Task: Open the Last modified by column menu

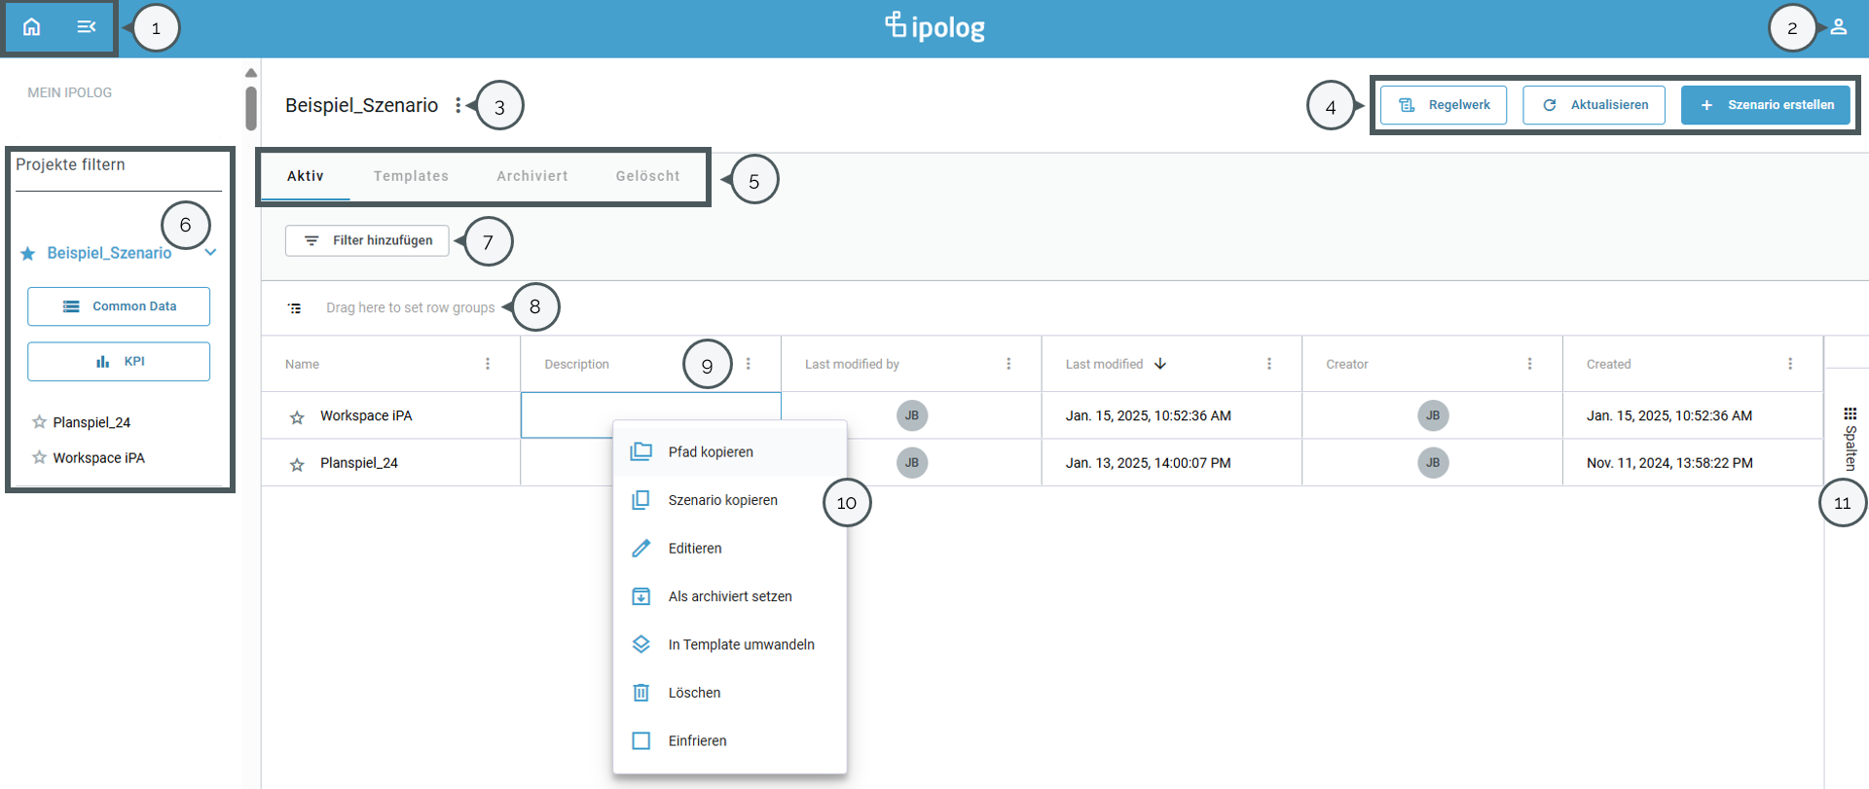Action: pyautogui.click(x=1008, y=364)
